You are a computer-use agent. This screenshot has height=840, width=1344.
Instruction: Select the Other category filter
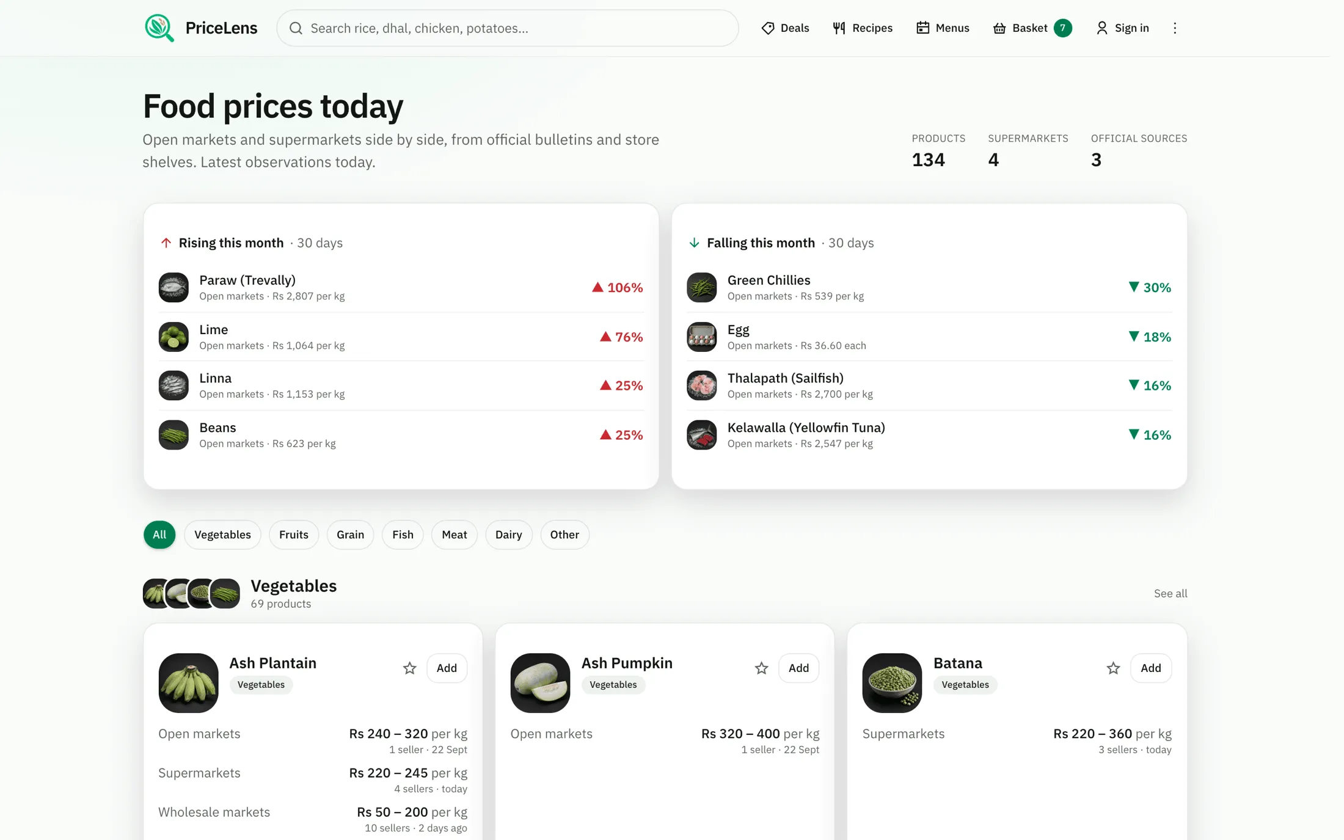point(564,535)
